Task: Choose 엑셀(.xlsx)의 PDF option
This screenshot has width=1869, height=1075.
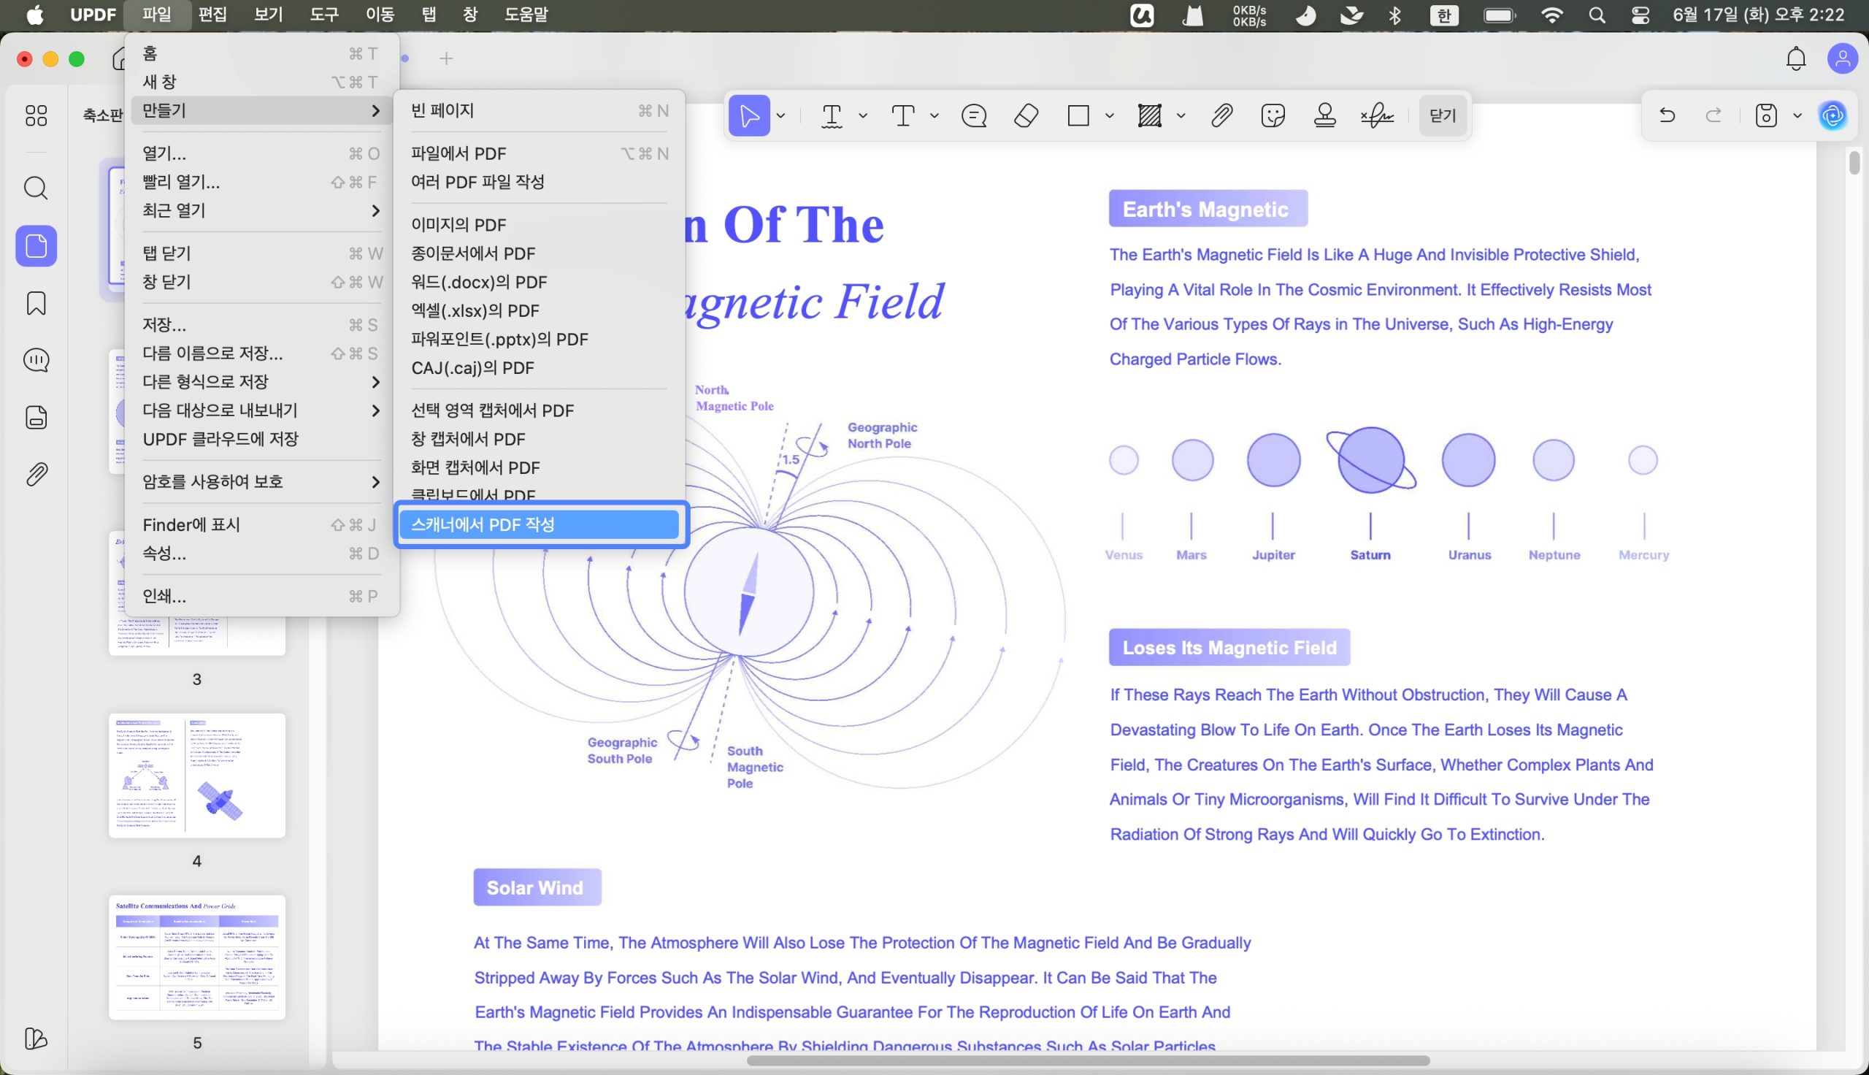Action: pyautogui.click(x=540, y=311)
